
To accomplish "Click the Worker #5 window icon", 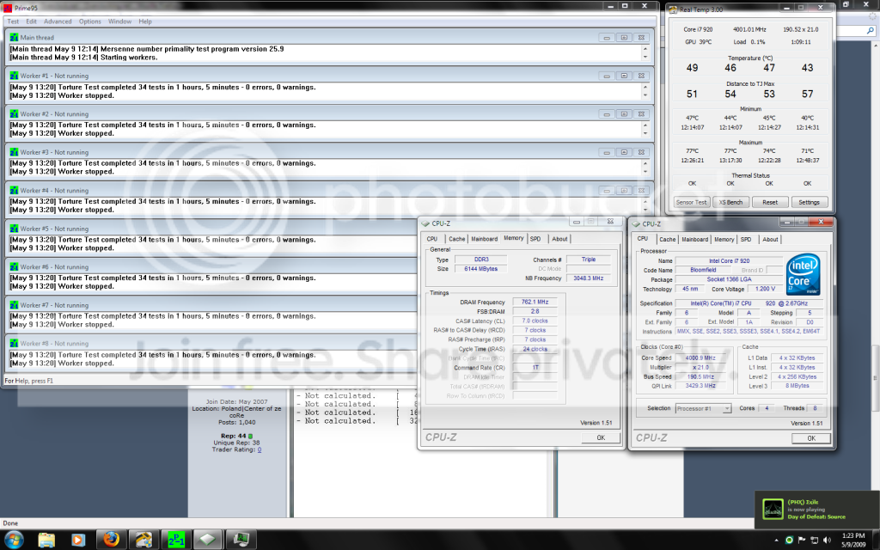I will point(14,229).
